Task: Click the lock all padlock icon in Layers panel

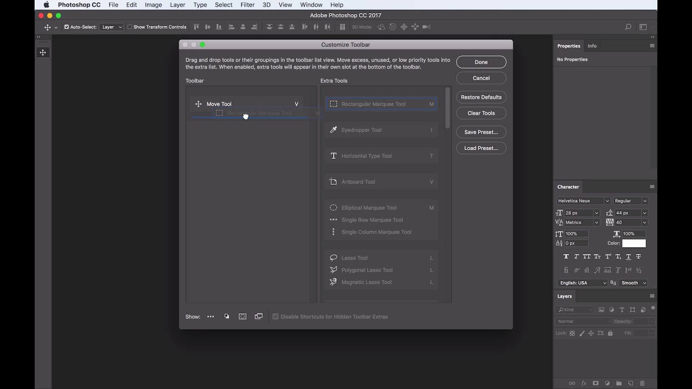Action: [610, 333]
